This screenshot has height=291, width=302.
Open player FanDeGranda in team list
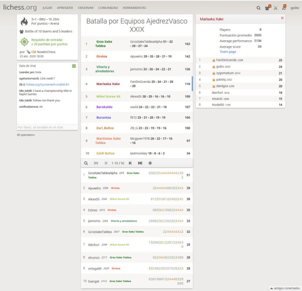tap(227, 60)
